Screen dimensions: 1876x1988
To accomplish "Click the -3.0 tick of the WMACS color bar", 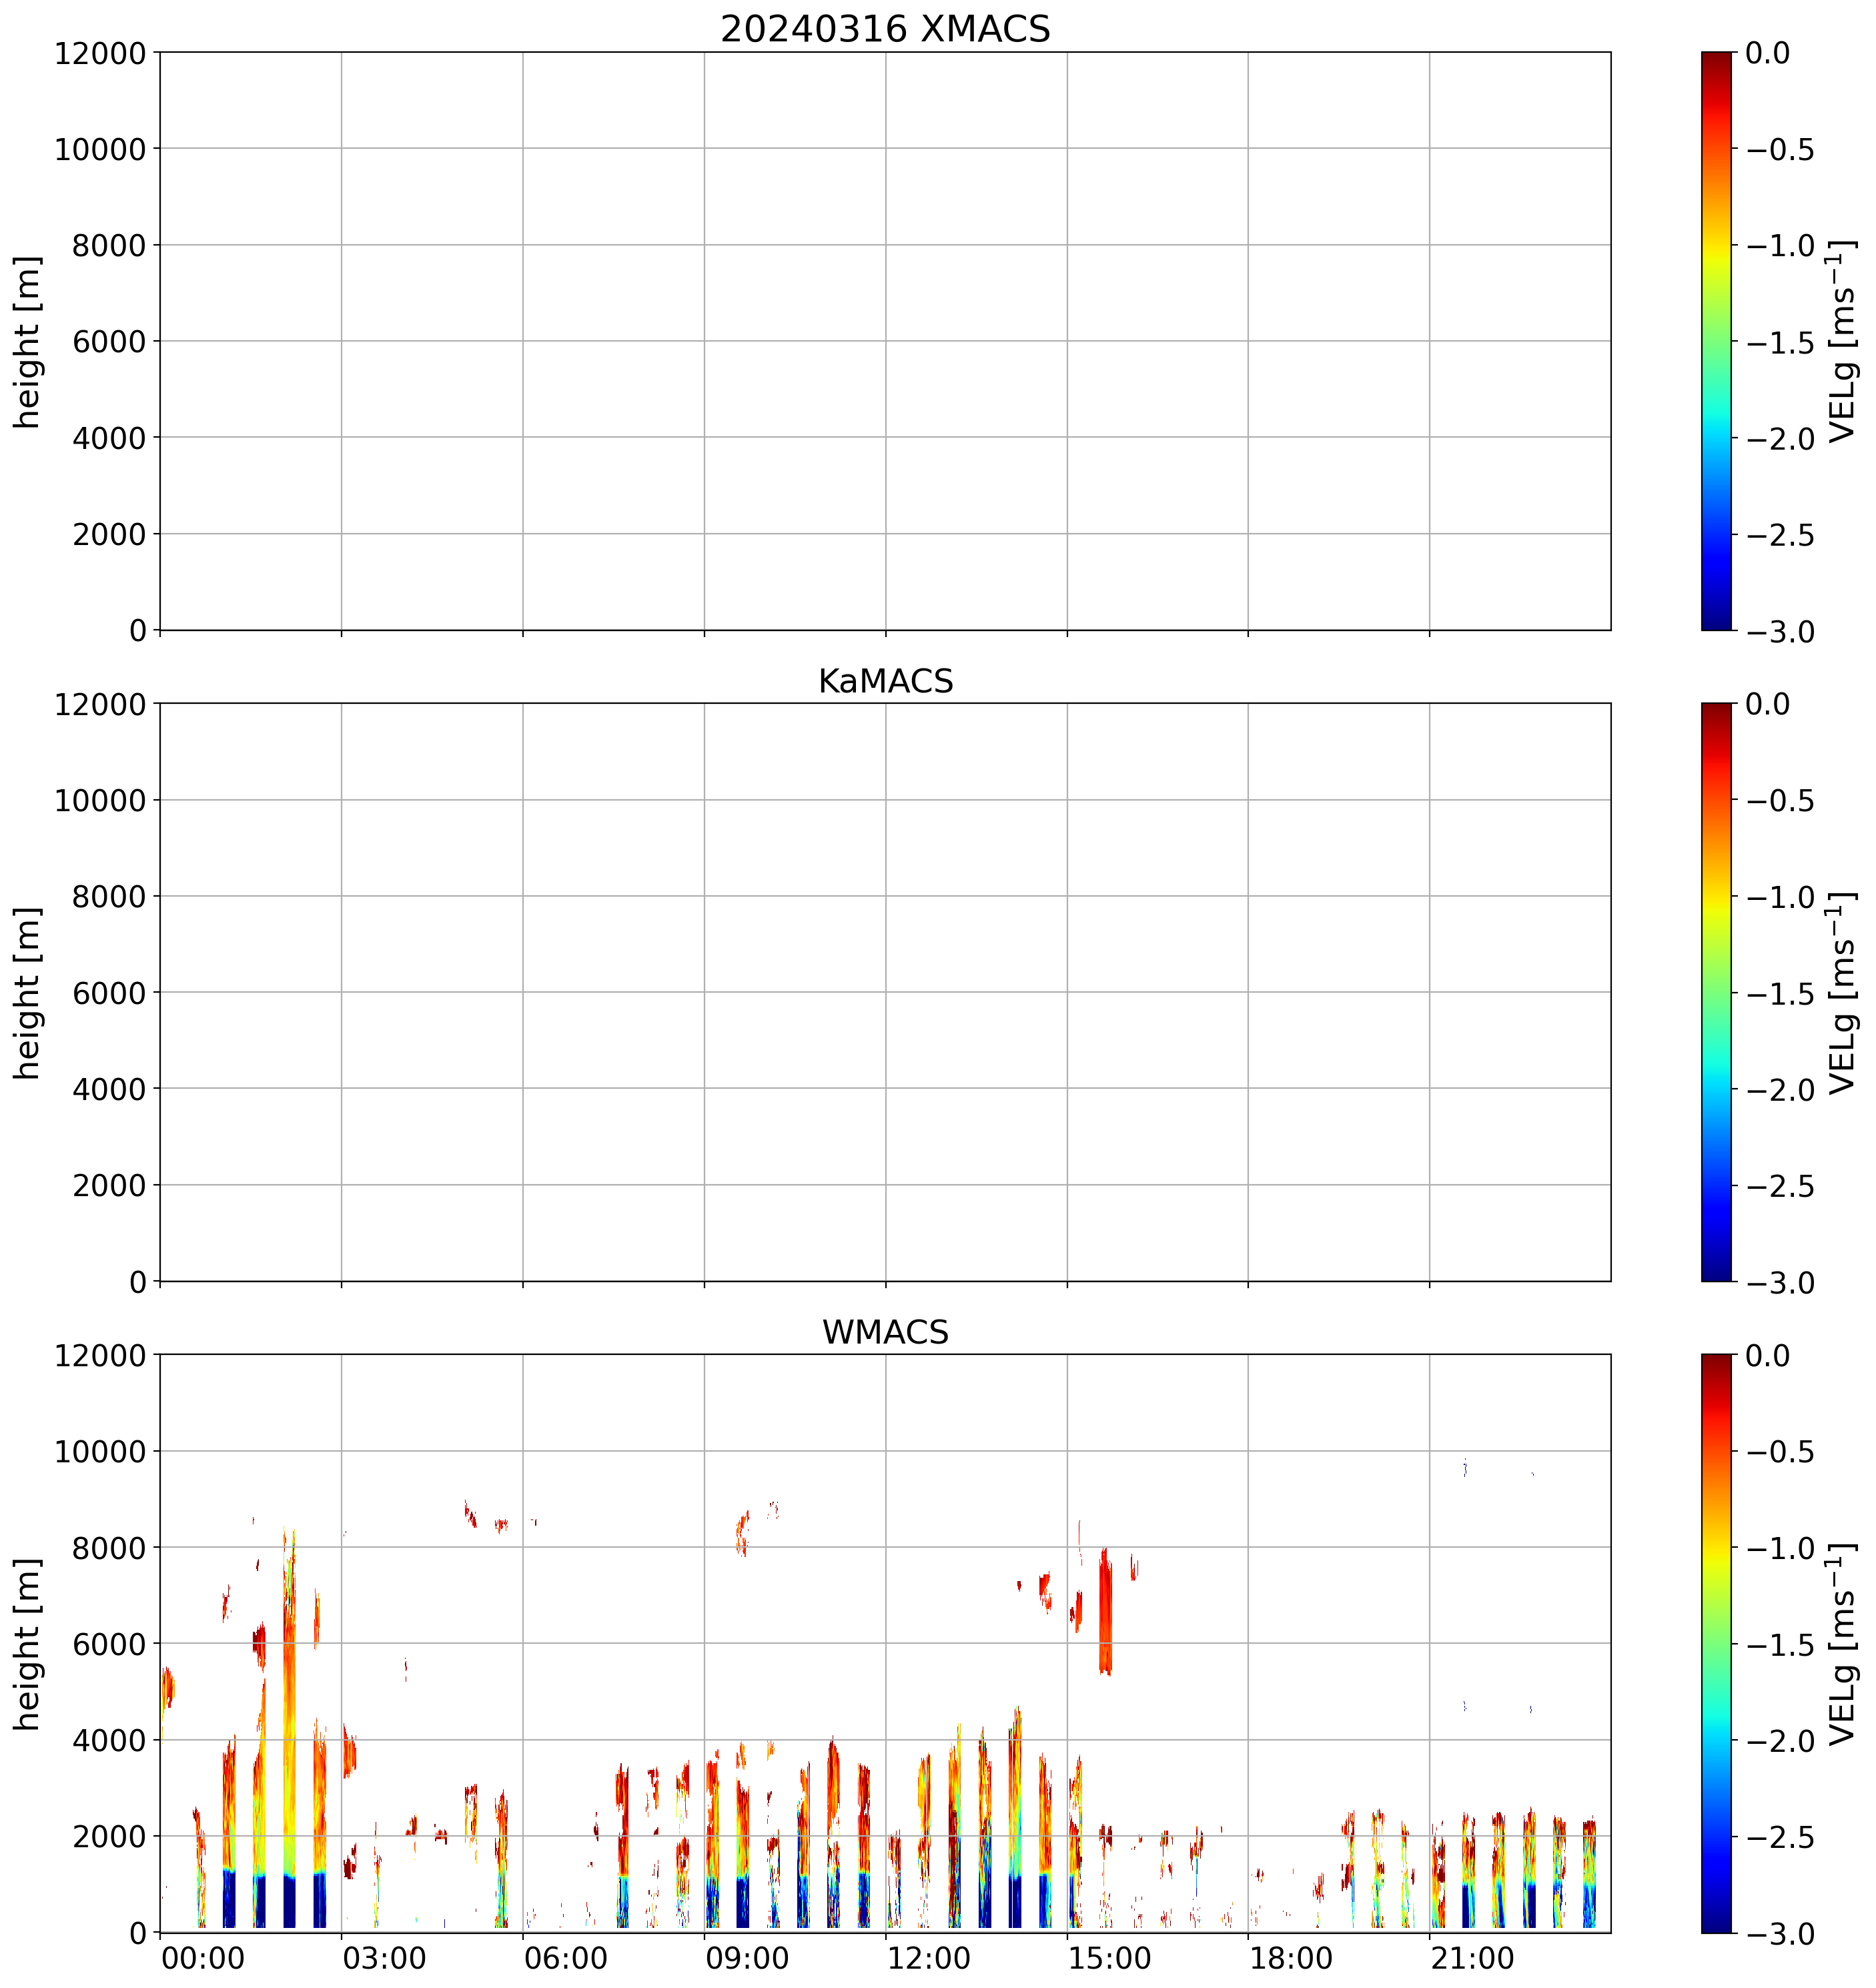I will [x=1781, y=1934].
